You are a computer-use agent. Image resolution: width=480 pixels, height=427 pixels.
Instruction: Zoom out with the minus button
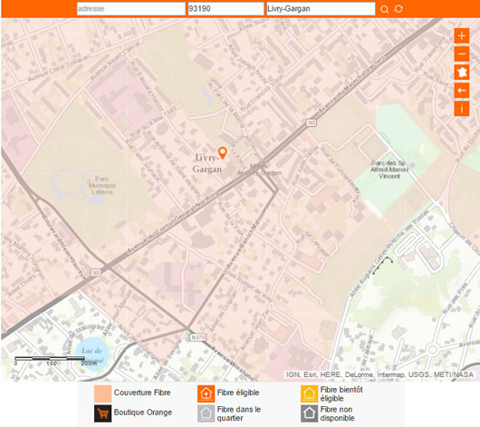click(462, 54)
